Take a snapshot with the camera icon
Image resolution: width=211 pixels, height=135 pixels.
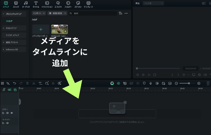[x=200, y=75]
